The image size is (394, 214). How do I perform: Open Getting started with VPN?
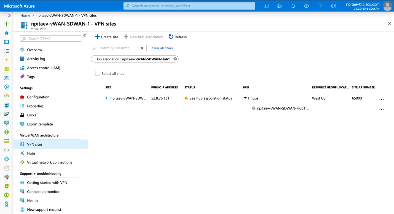click(47, 183)
